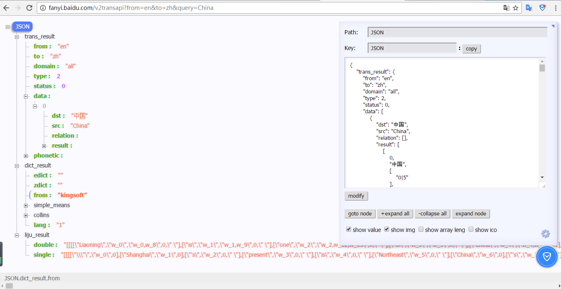
Task: Select the edict key
Action: point(43,175)
